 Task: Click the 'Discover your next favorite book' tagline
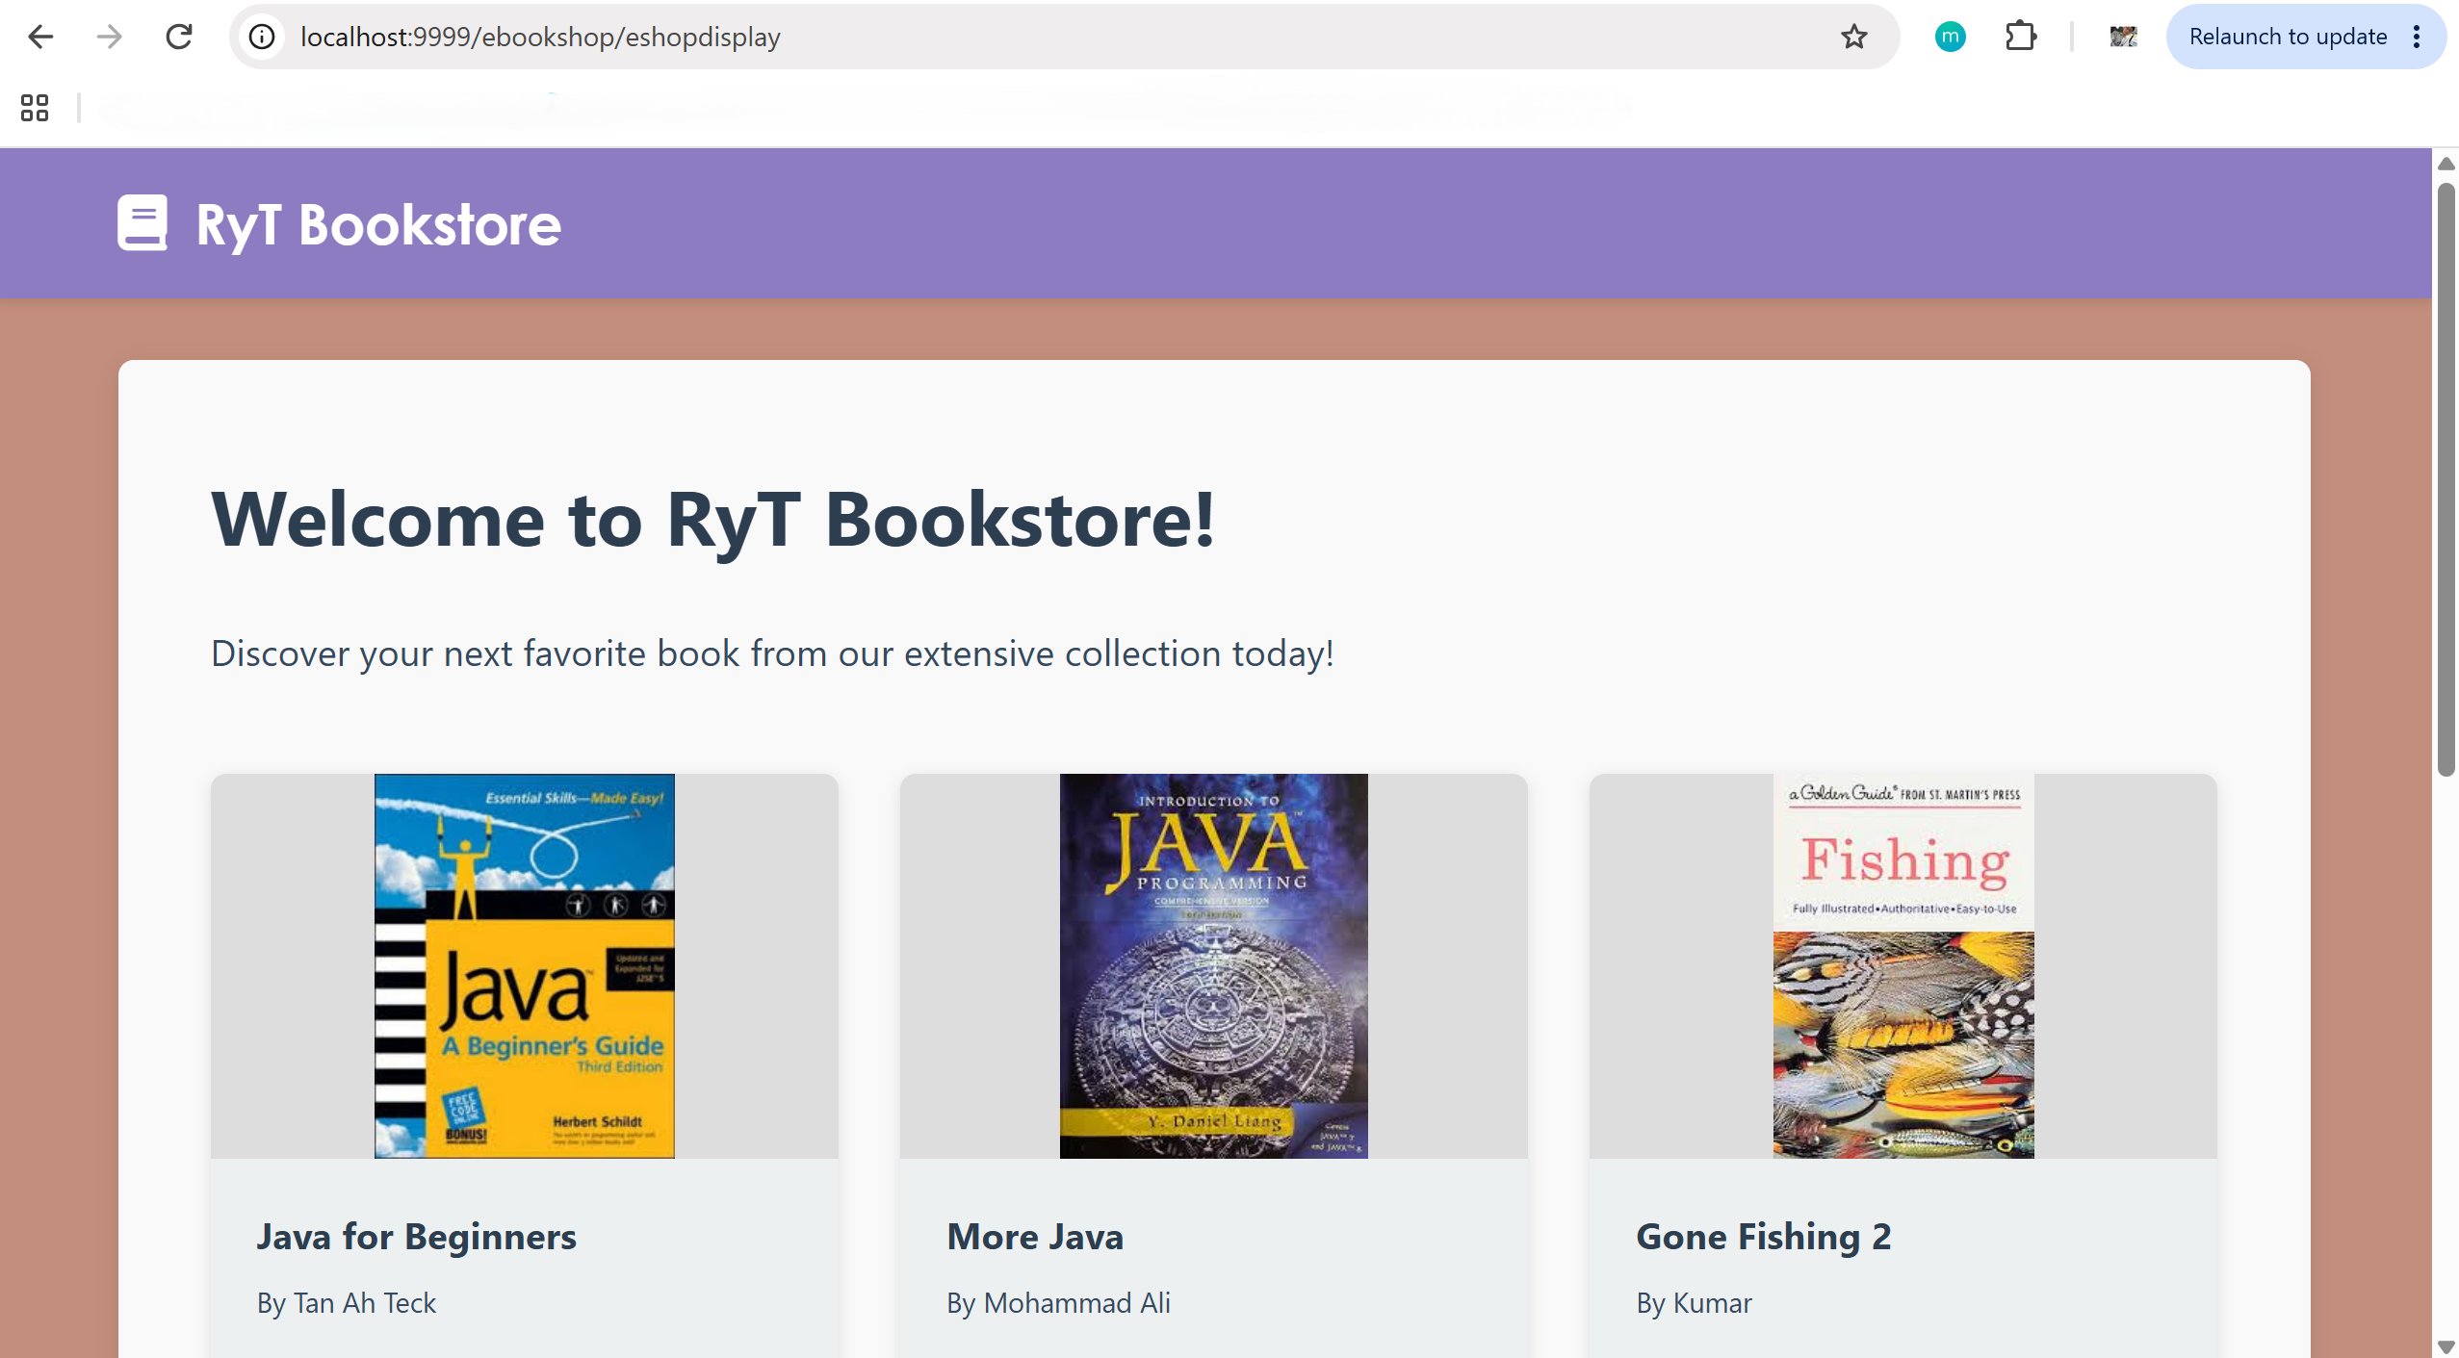tap(772, 653)
